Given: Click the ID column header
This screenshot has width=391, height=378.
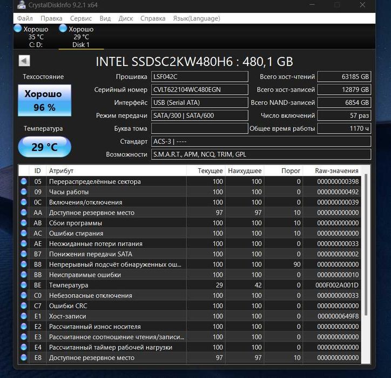Looking at the screenshot, I should coord(37,171).
